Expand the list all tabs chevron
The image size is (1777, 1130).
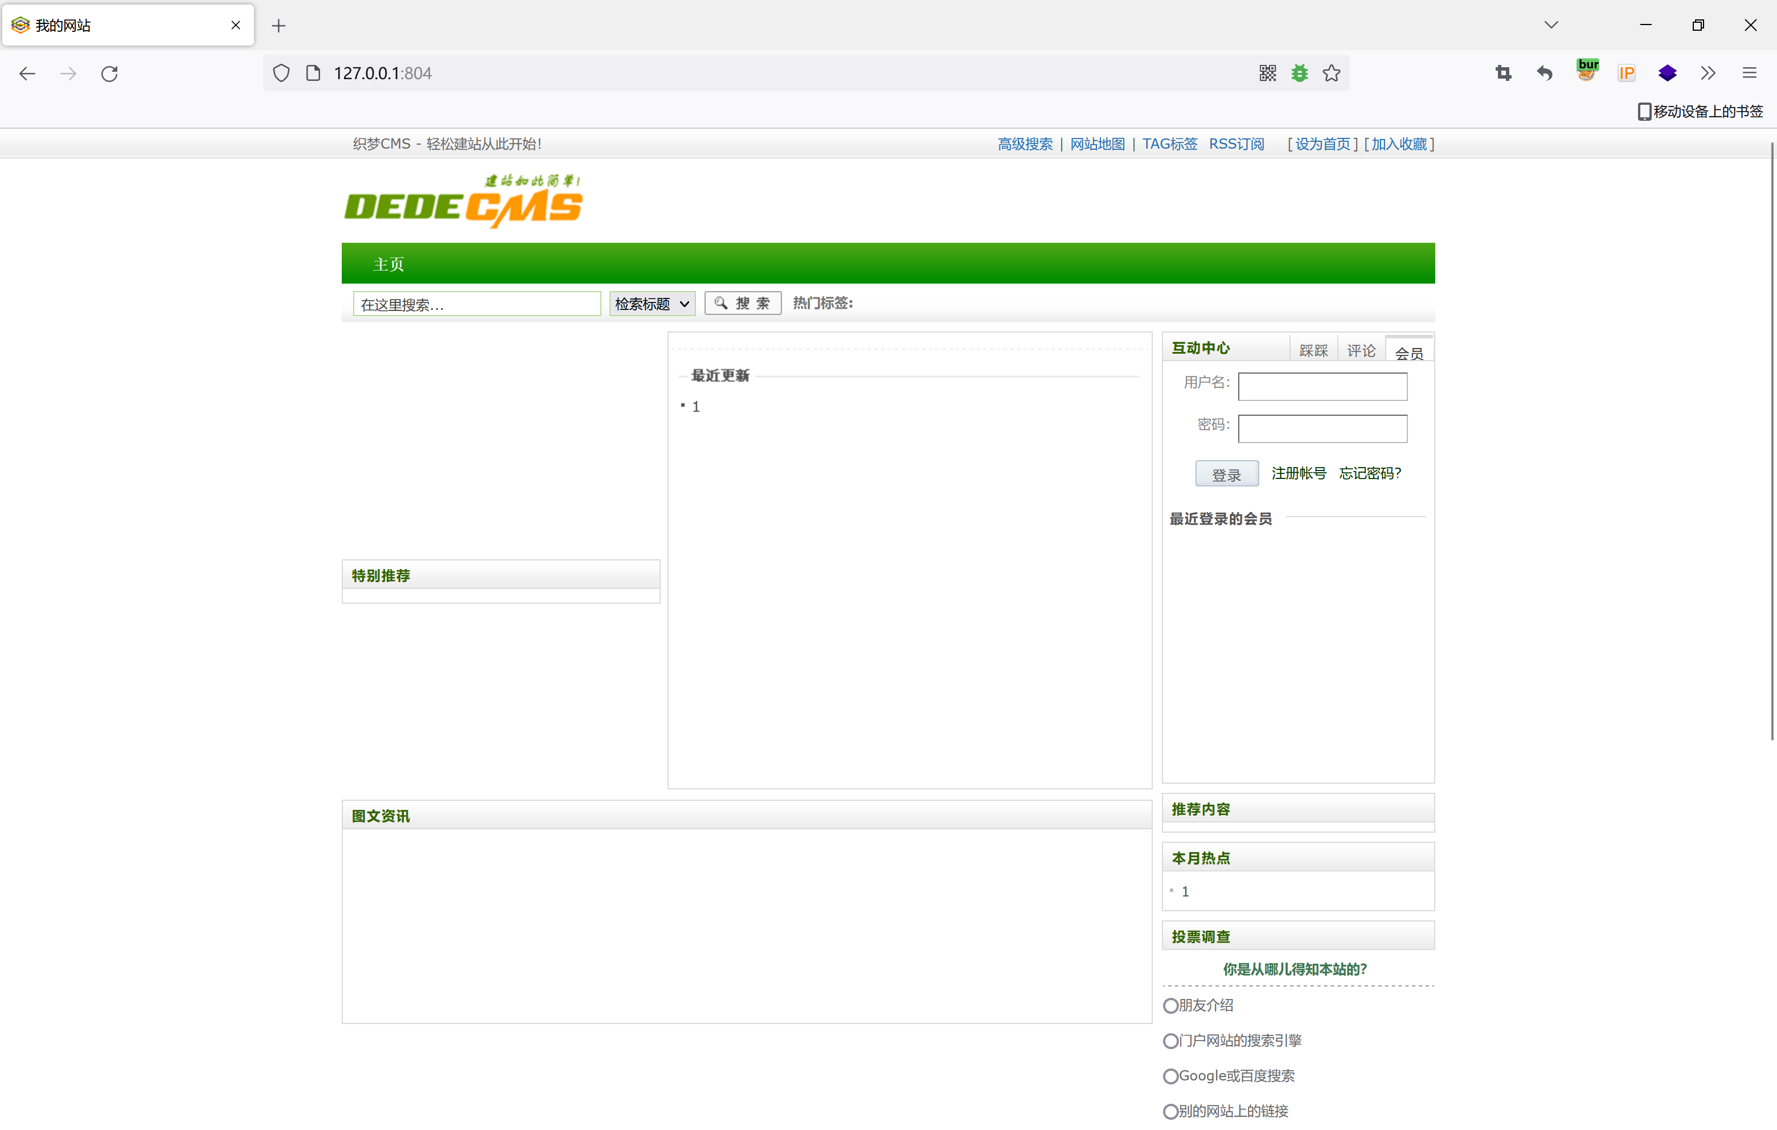pos(1551,25)
